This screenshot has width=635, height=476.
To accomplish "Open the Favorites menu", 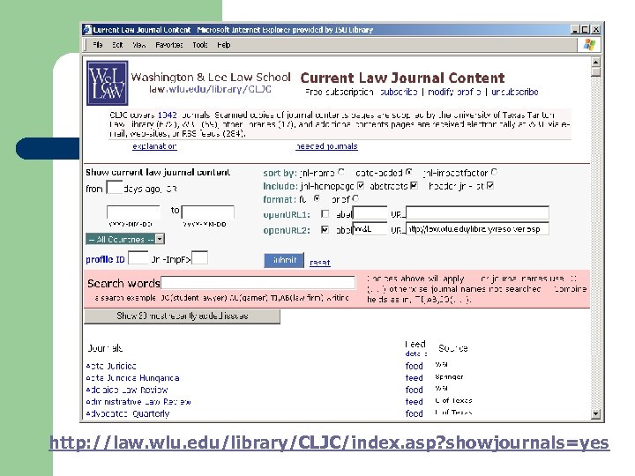I will pyautogui.click(x=168, y=45).
